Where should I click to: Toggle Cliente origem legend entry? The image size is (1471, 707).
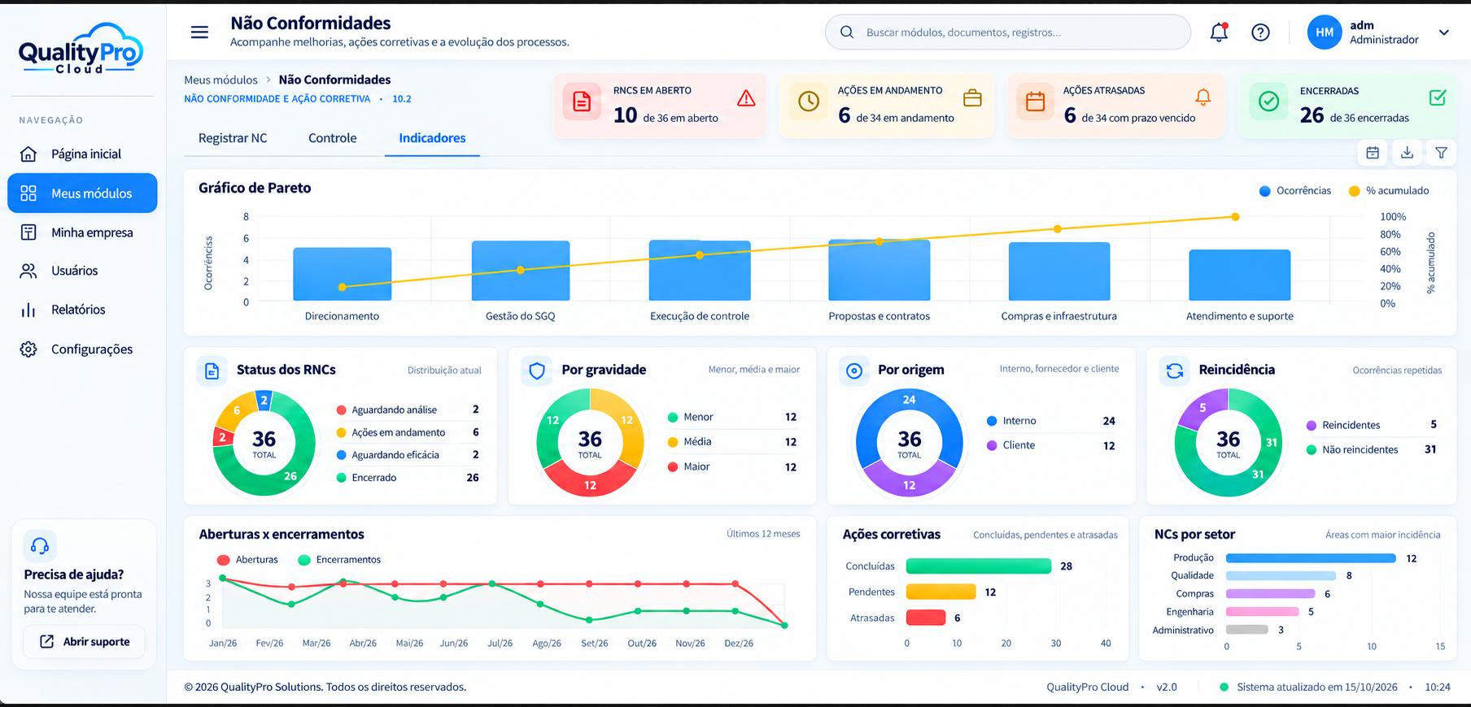(1051, 445)
